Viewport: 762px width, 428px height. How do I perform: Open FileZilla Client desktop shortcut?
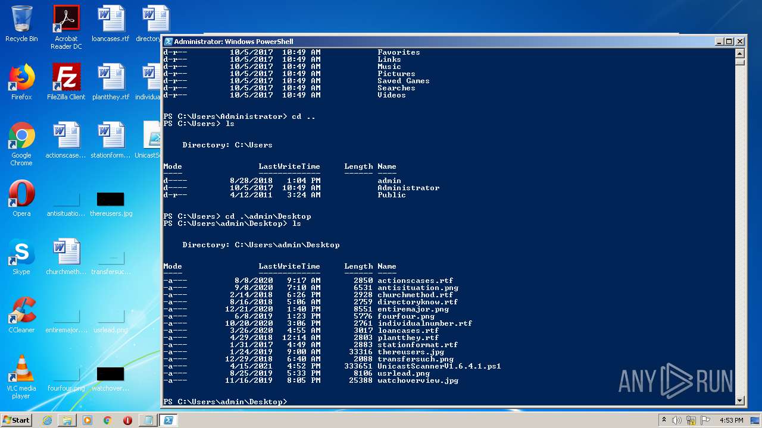[66, 82]
